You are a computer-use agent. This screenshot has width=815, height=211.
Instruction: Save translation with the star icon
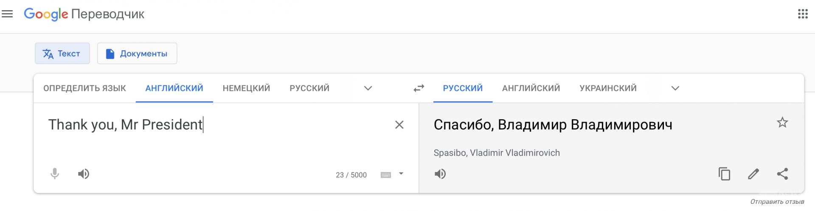tap(782, 123)
